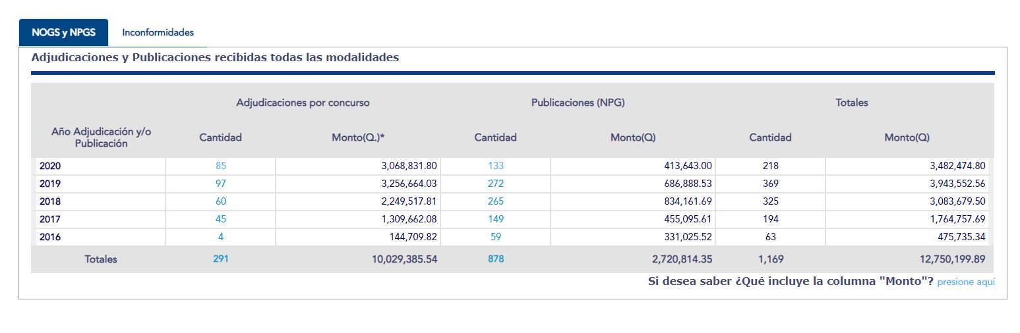Switch to the Inconformidades tab
This screenshot has height=333, width=1020.
pyautogui.click(x=158, y=32)
